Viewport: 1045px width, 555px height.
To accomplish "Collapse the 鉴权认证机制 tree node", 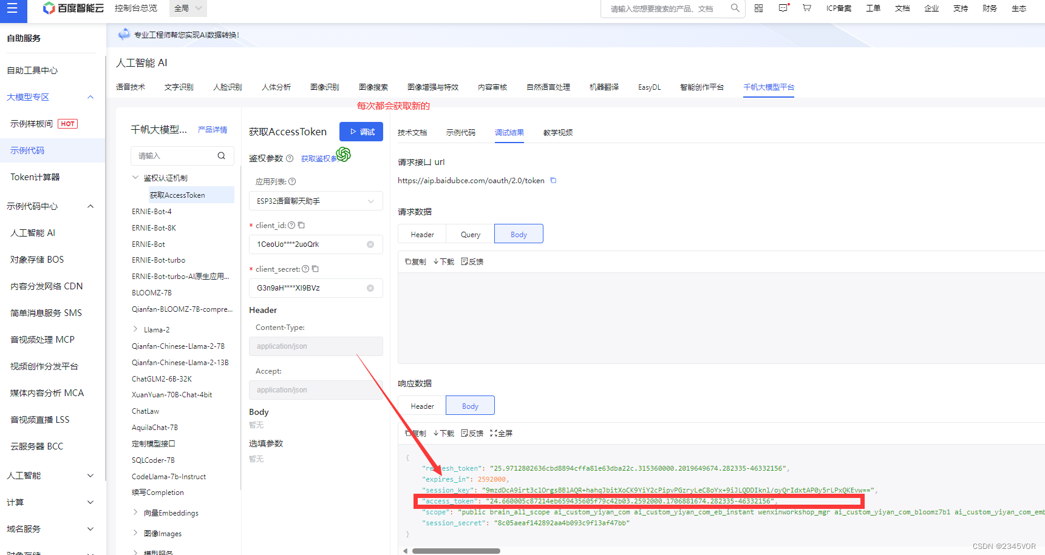I will coord(135,178).
